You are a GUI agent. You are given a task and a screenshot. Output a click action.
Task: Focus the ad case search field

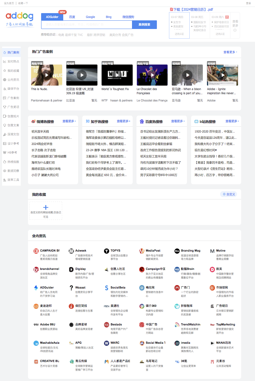[x=87, y=25]
